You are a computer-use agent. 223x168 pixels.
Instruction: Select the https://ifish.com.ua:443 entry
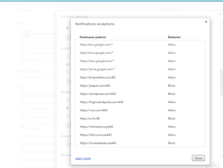(x=96, y=135)
